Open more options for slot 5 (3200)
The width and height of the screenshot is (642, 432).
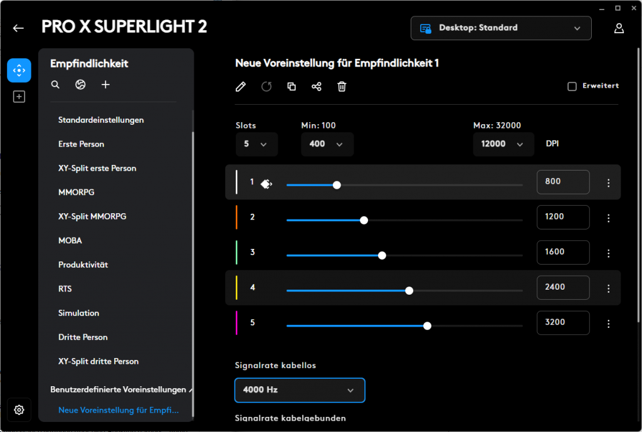coord(608,324)
